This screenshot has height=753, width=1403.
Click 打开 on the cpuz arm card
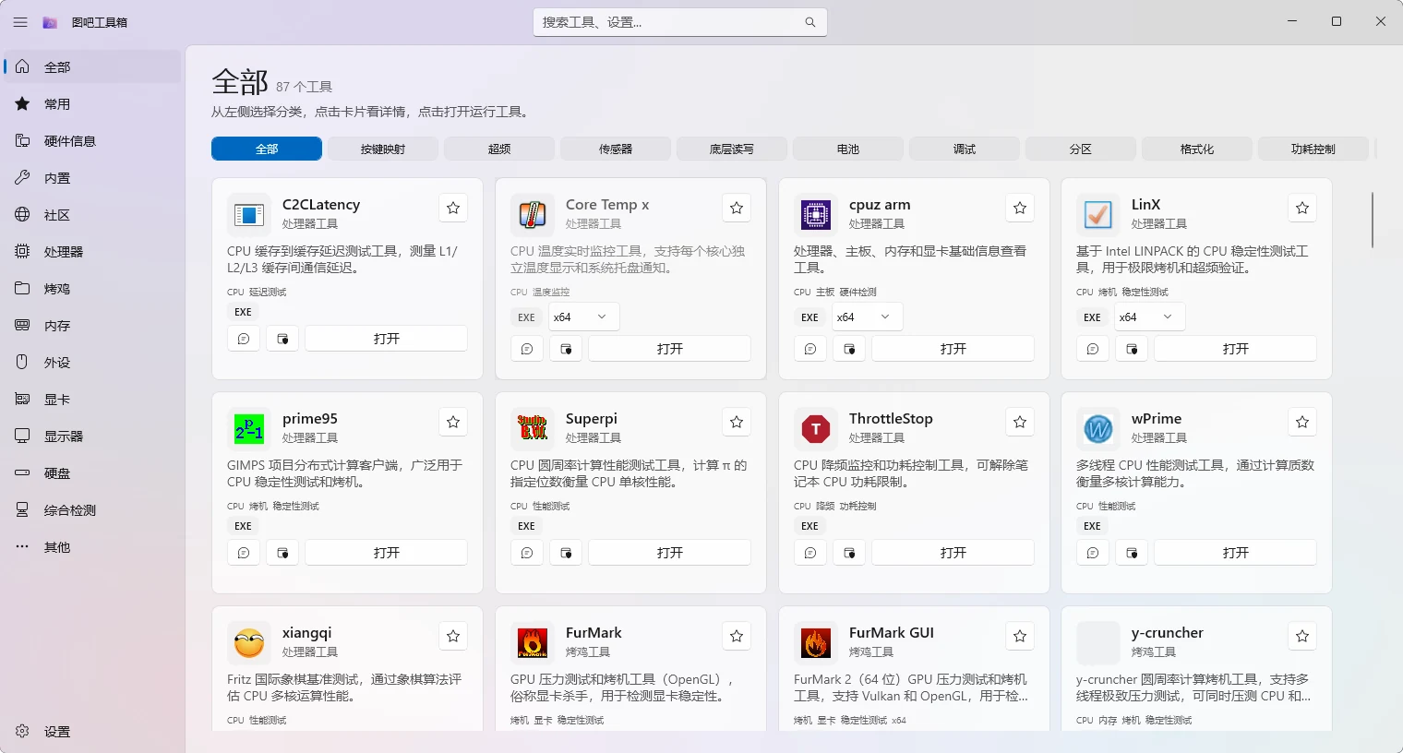953,349
